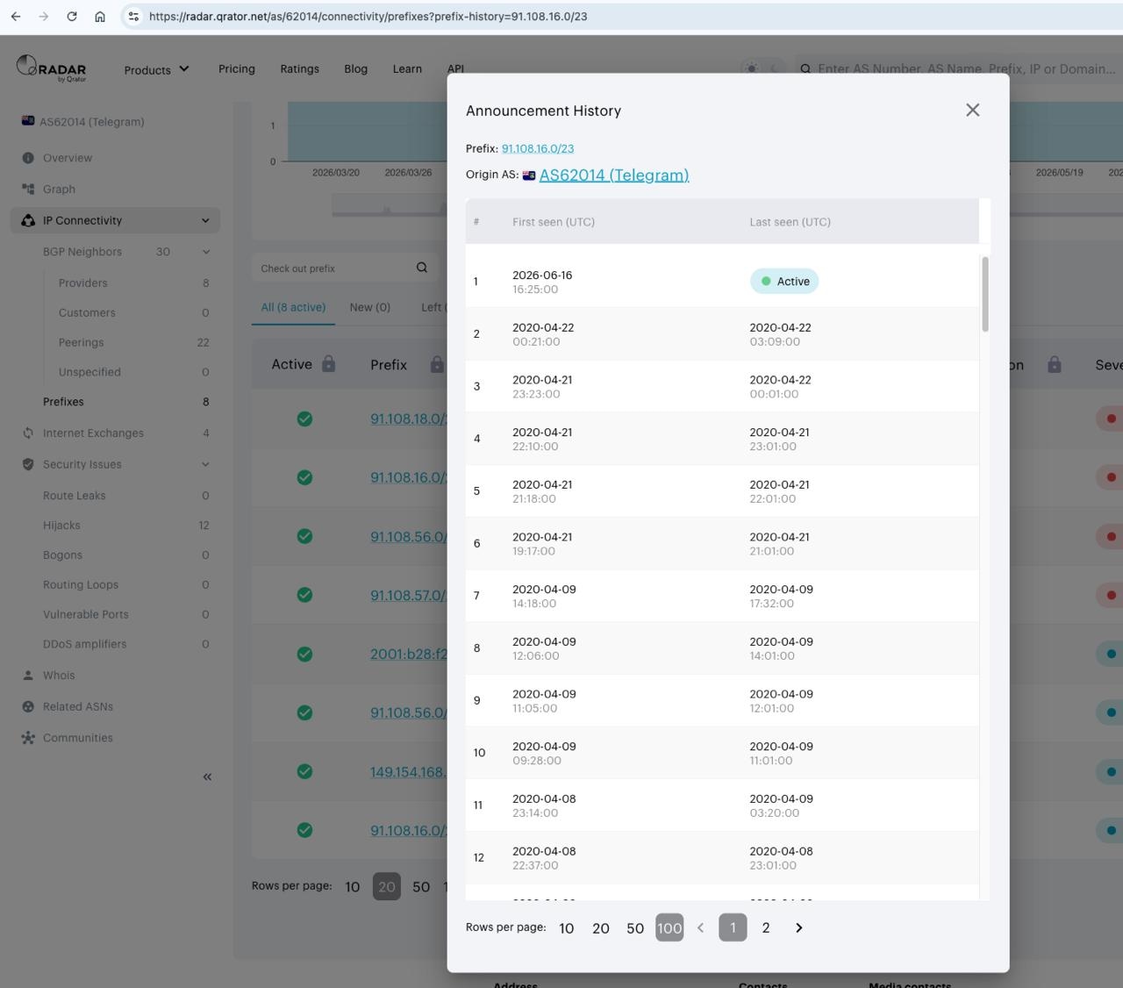Set dialog rows per page to 20

601,928
